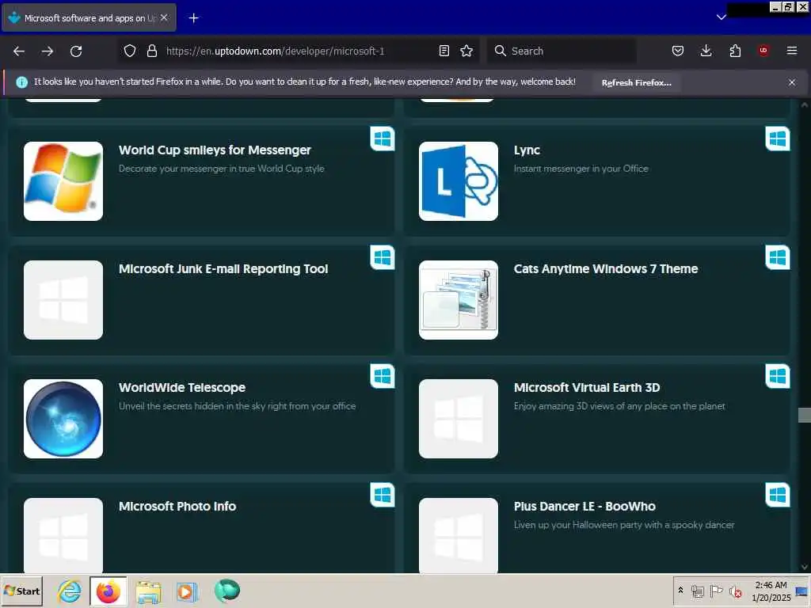This screenshot has height=608, width=811.
Task: Click 'Enjoy amazing 3D views of any place' text
Action: click(619, 406)
